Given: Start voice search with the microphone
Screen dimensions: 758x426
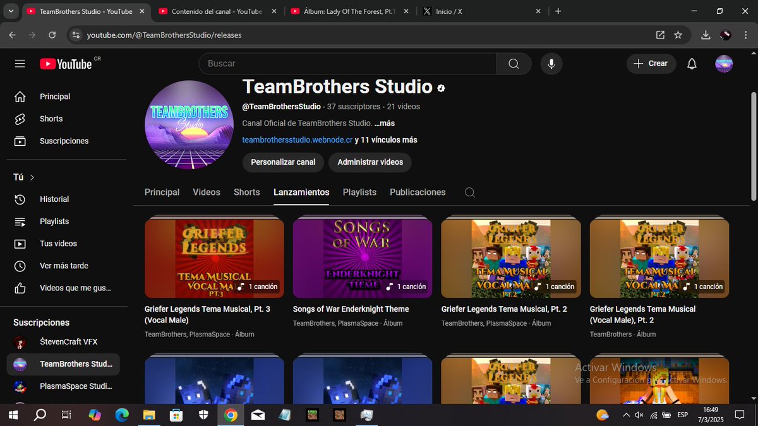Looking at the screenshot, I should coord(551,64).
